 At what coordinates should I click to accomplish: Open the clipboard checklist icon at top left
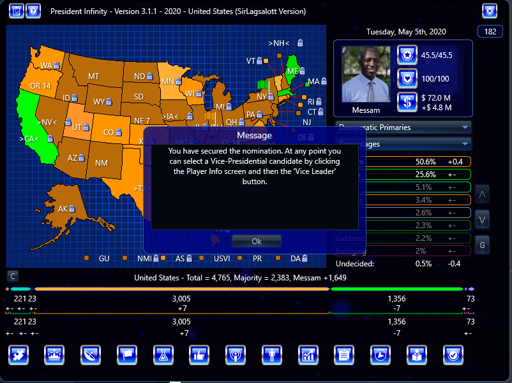coord(17,11)
